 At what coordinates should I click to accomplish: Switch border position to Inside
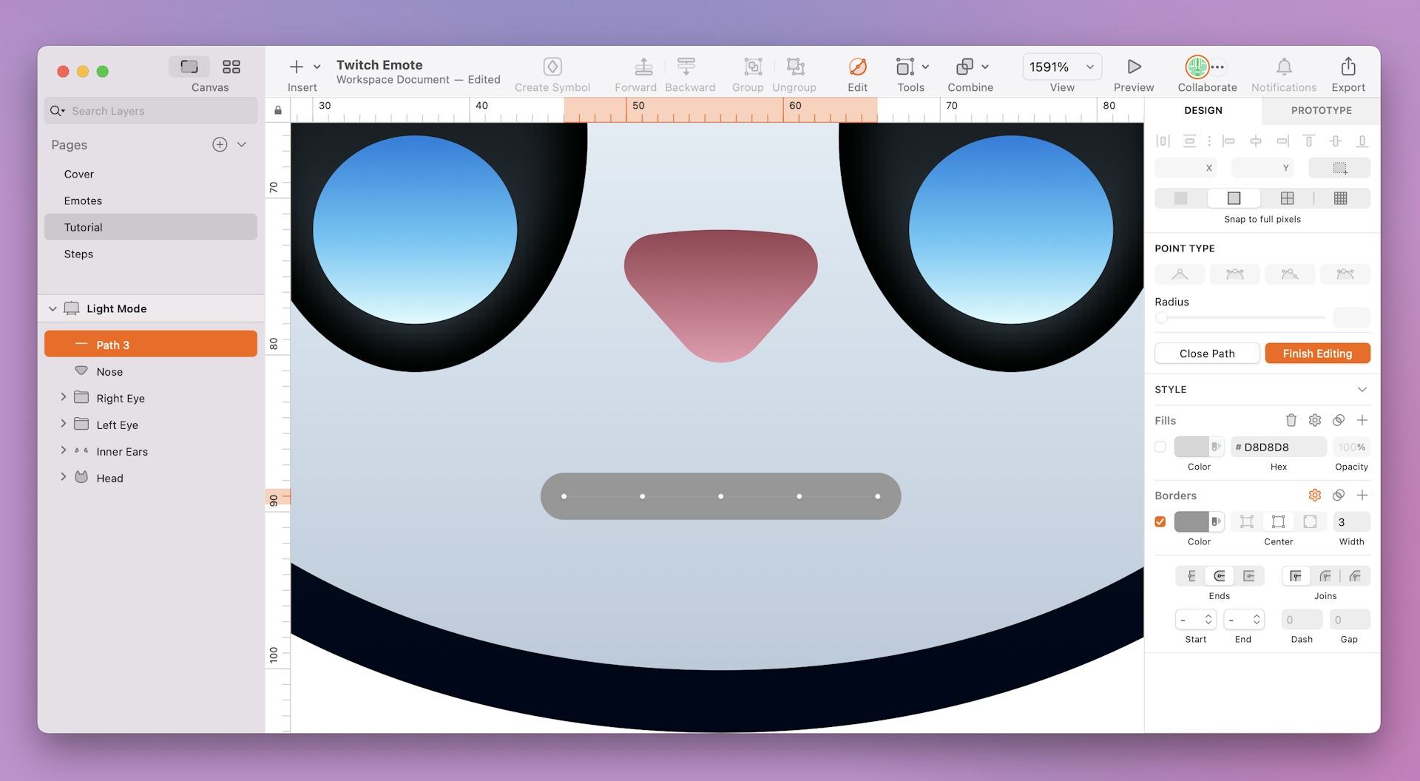click(x=1246, y=521)
